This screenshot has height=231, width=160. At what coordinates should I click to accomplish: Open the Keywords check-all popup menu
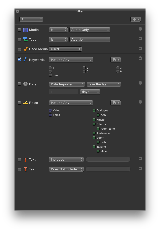pos(115,60)
